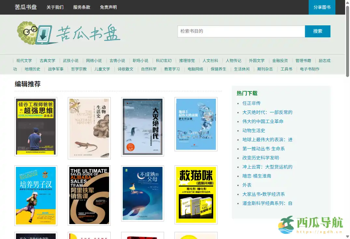Screen dimensions: 350x239
Task: Open the 工具书 category
Action: tap(286, 69)
